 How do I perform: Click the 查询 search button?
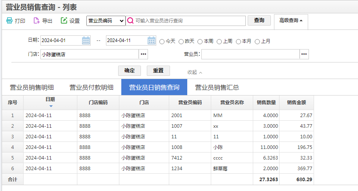click(259, 20)
